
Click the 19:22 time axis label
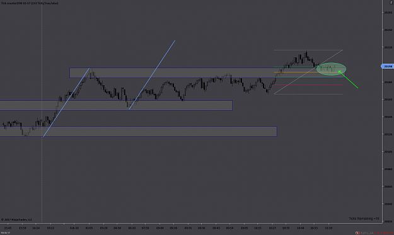(50, 228)
